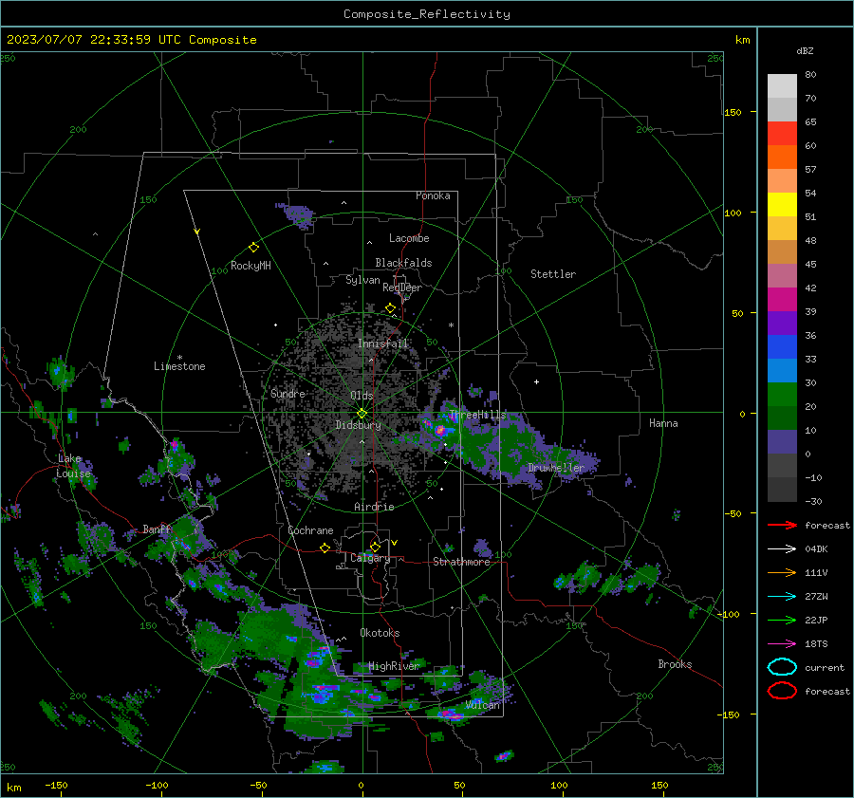Click the Banff label on map

point(157,529)
